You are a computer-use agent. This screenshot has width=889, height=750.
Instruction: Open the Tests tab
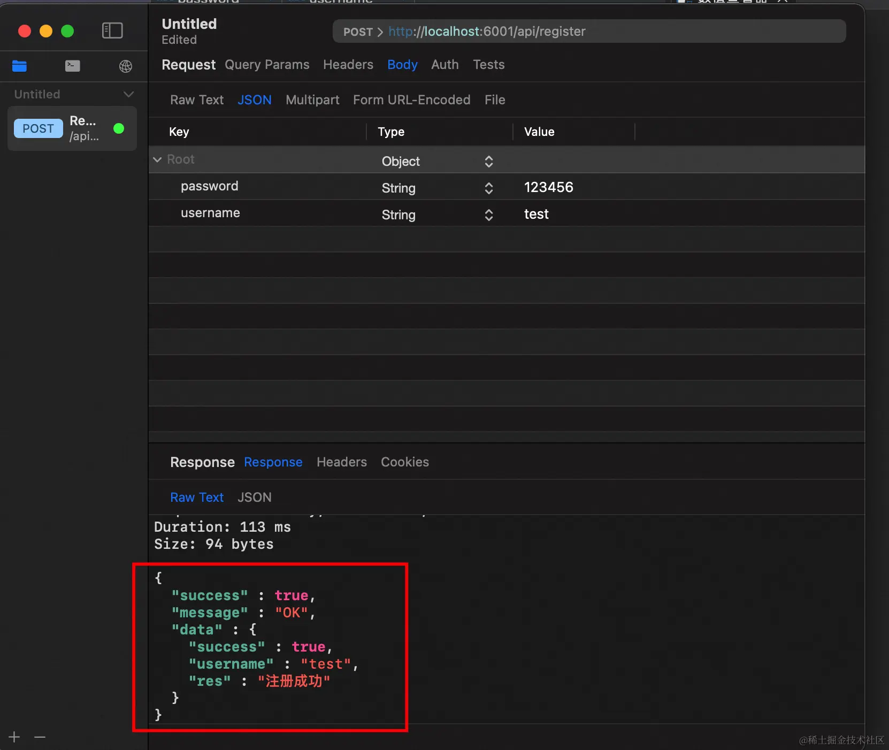click(489, 65)
